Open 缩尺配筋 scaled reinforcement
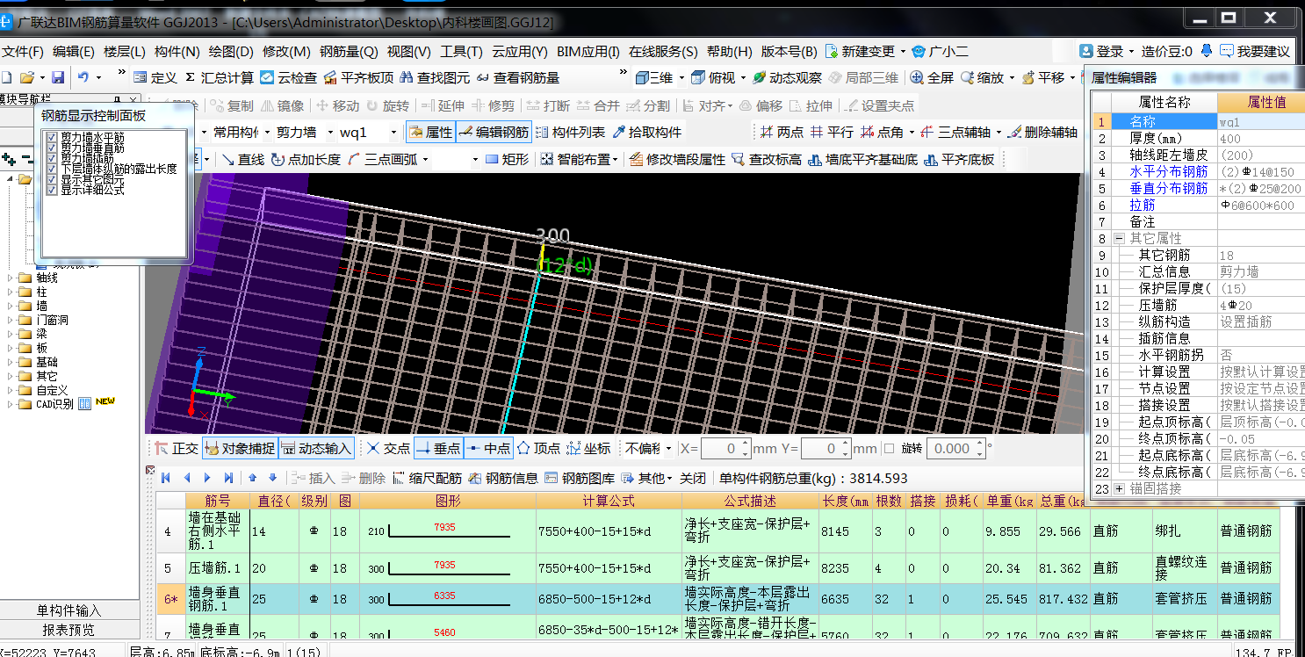The image size is (1305, 657). pos(427,478)
